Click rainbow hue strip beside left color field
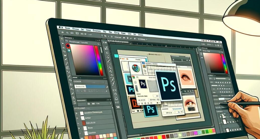 (x=99, y=60)
